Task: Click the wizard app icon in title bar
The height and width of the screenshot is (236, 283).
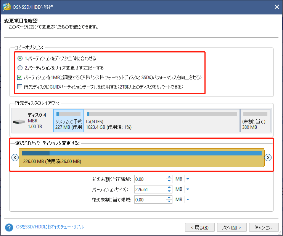Action: pos(6,6)
